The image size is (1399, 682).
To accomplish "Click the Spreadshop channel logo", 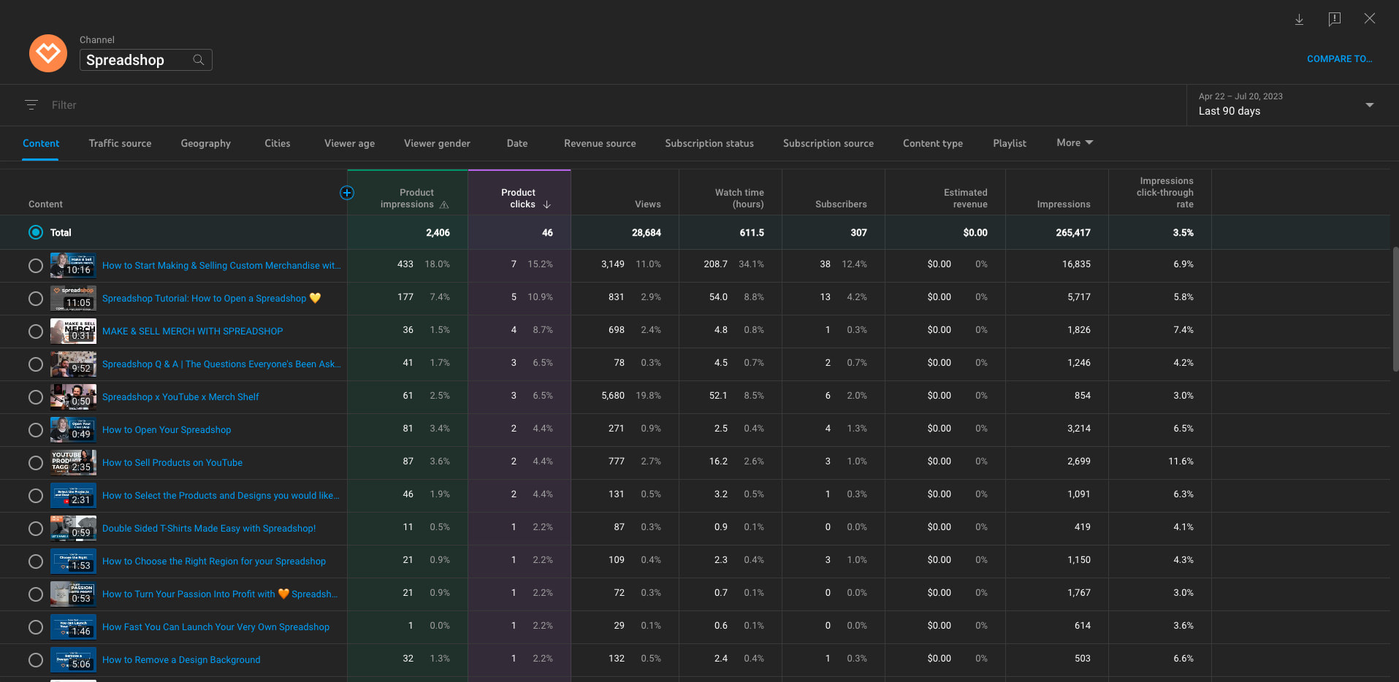I will pyautogui.click(x=48, y=53).
